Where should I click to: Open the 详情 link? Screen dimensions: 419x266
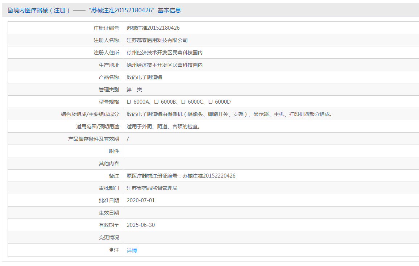(x=132, y=250)
